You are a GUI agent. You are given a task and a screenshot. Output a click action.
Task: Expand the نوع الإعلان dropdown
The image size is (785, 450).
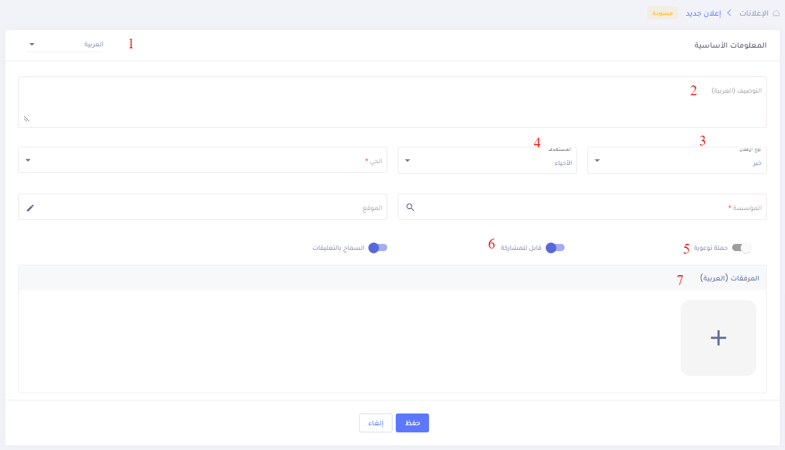pos(677,160)
